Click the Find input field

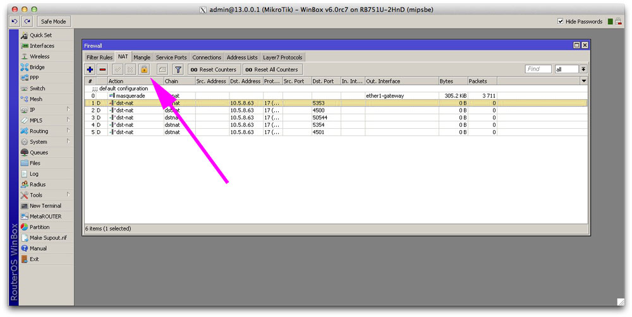[x=538, y=69]
